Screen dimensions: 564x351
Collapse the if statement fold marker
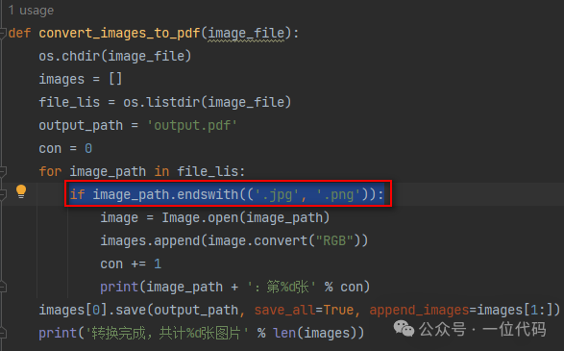pyautogui.click(x=3, y=195)
